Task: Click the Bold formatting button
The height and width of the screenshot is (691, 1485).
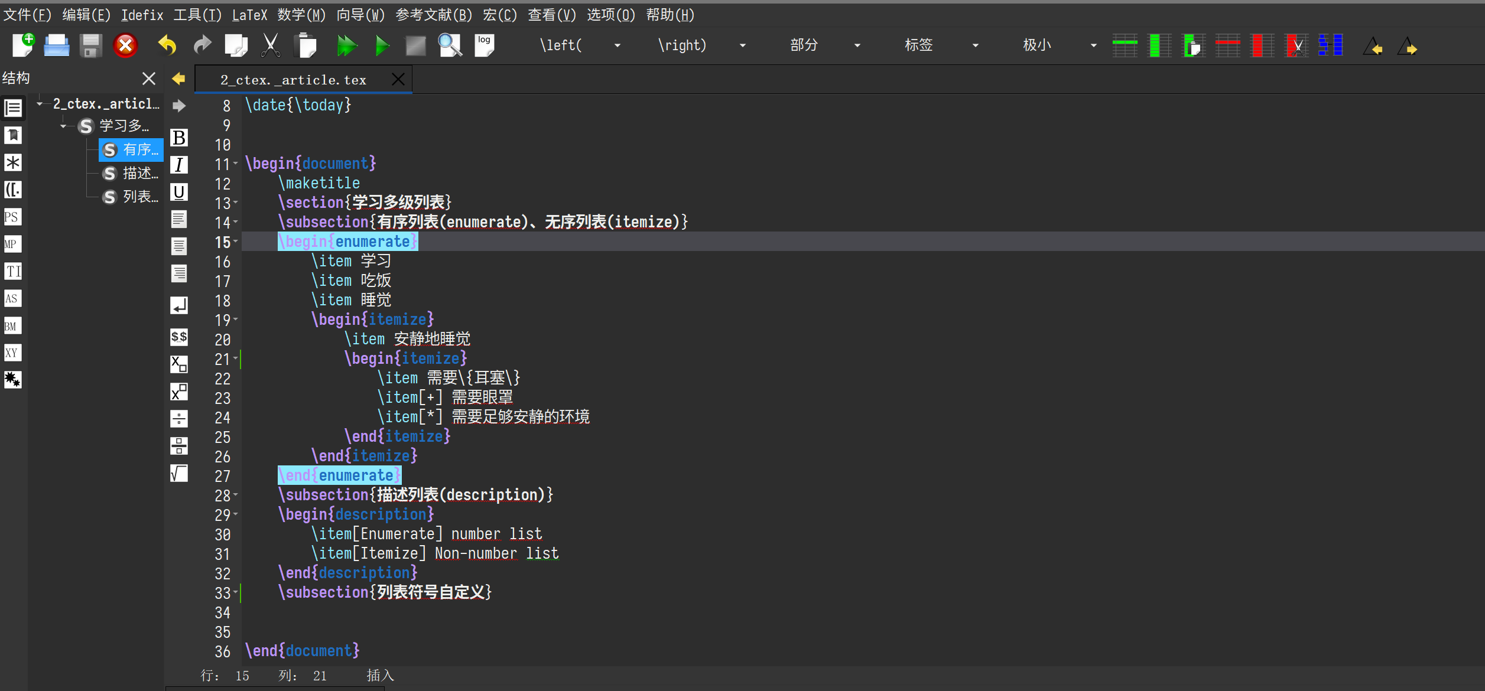Action: click(179, 138)
